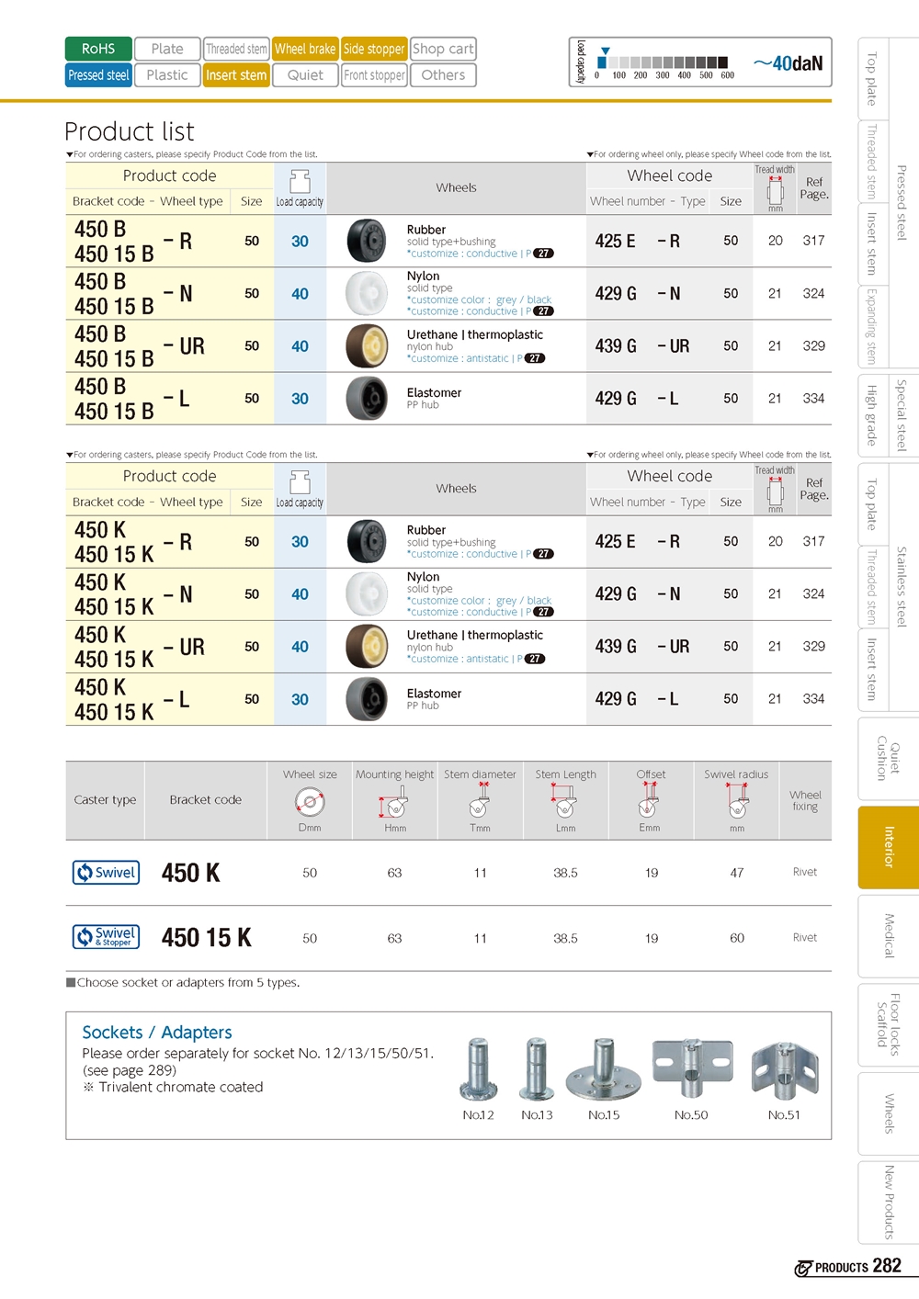This screenshot has width=919, height=1299.
Task: Click the load capacity weight icon in the 450 B table header
Action: (300, 180)
